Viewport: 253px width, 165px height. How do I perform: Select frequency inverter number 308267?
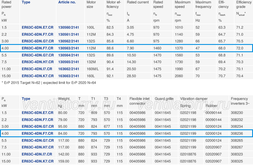237,147
